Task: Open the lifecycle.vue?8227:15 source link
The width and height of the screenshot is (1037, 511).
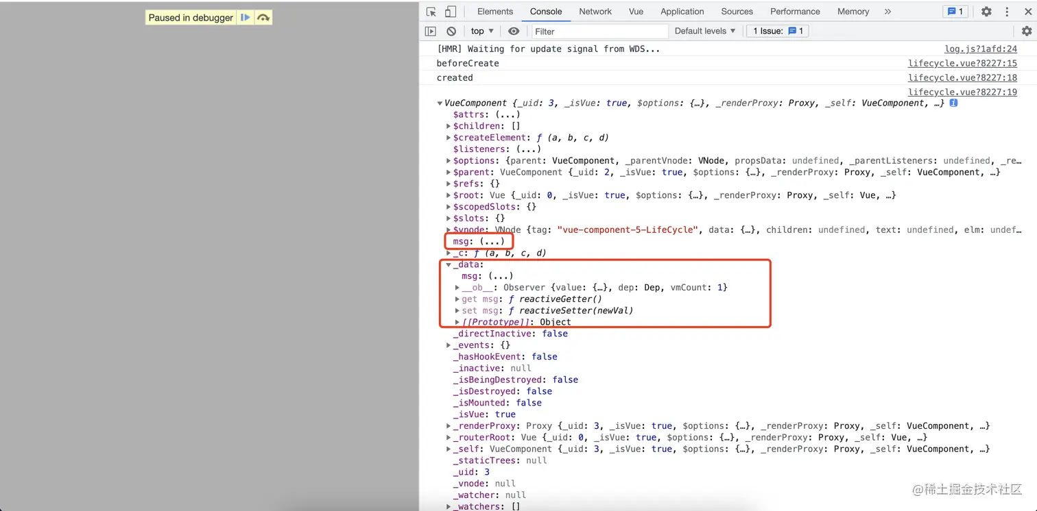Action: 963,64
